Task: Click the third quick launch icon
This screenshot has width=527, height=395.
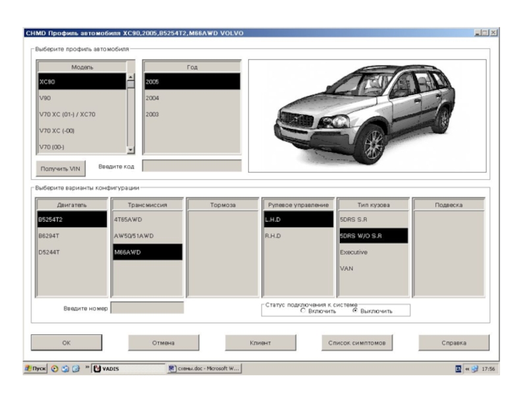Action: (76, 369)
